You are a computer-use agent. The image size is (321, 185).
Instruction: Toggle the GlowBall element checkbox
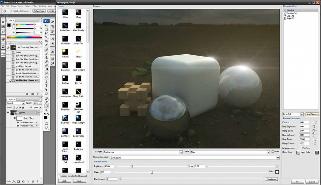(285, 10)
